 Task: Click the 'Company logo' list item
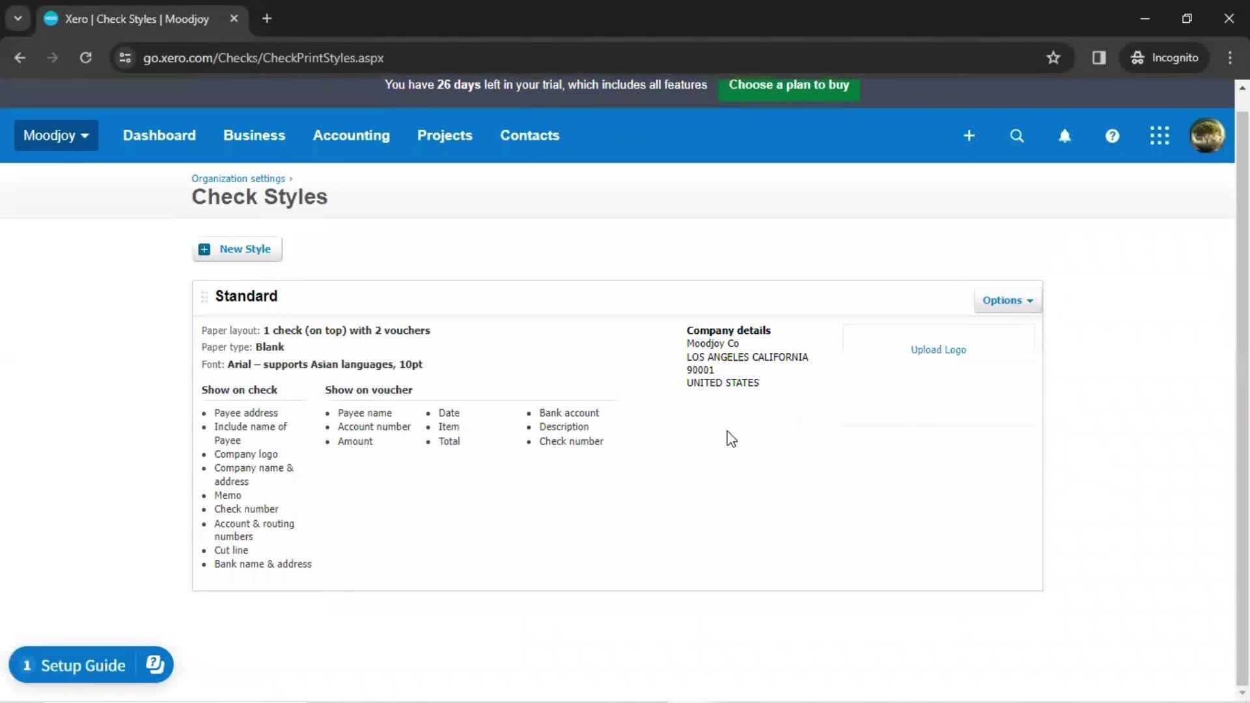[x=246, y=454]
